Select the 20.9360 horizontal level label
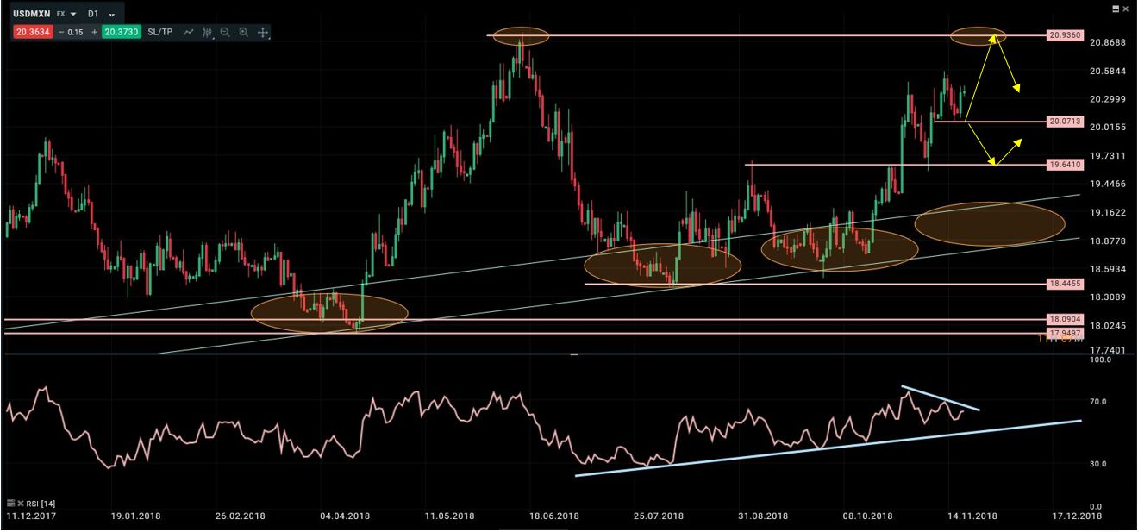 (1066, 35)
